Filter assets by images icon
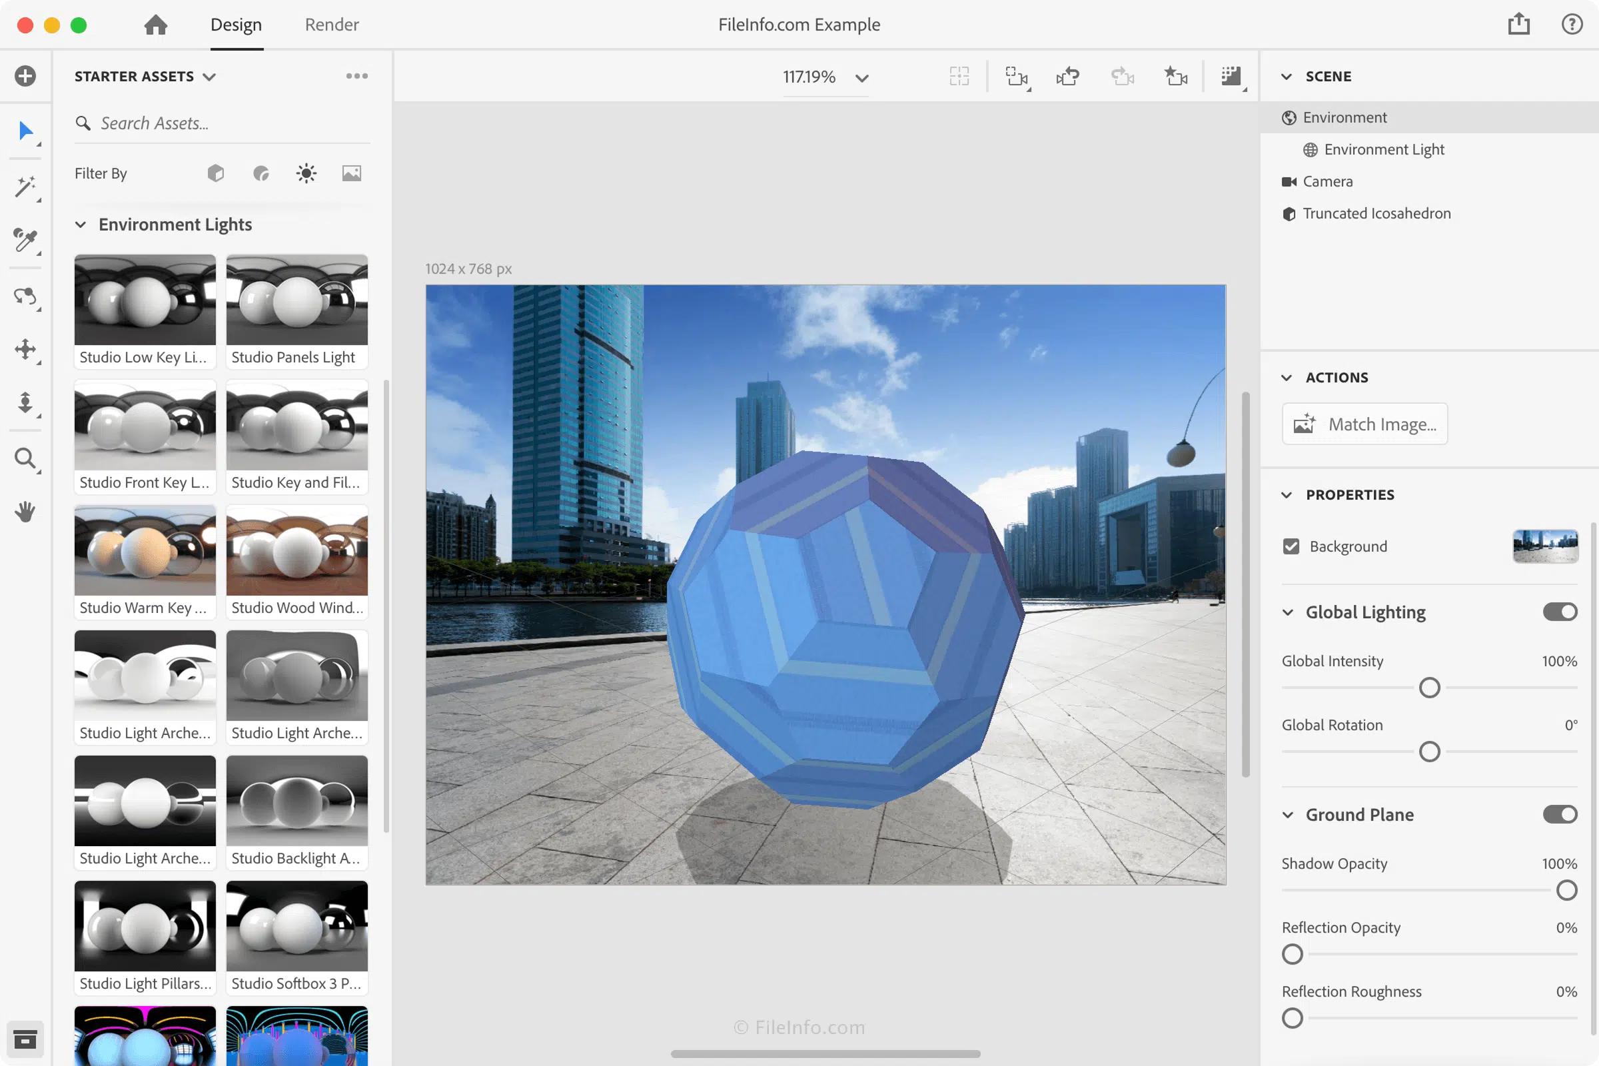 pyautogui.click(x=352, y=173)
